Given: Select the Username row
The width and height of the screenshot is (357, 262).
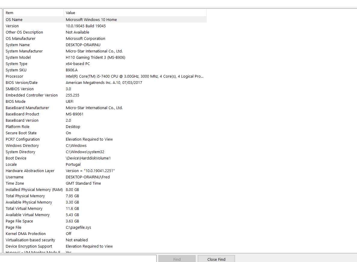Looking at the screenshot, I should tap(105, 177).
